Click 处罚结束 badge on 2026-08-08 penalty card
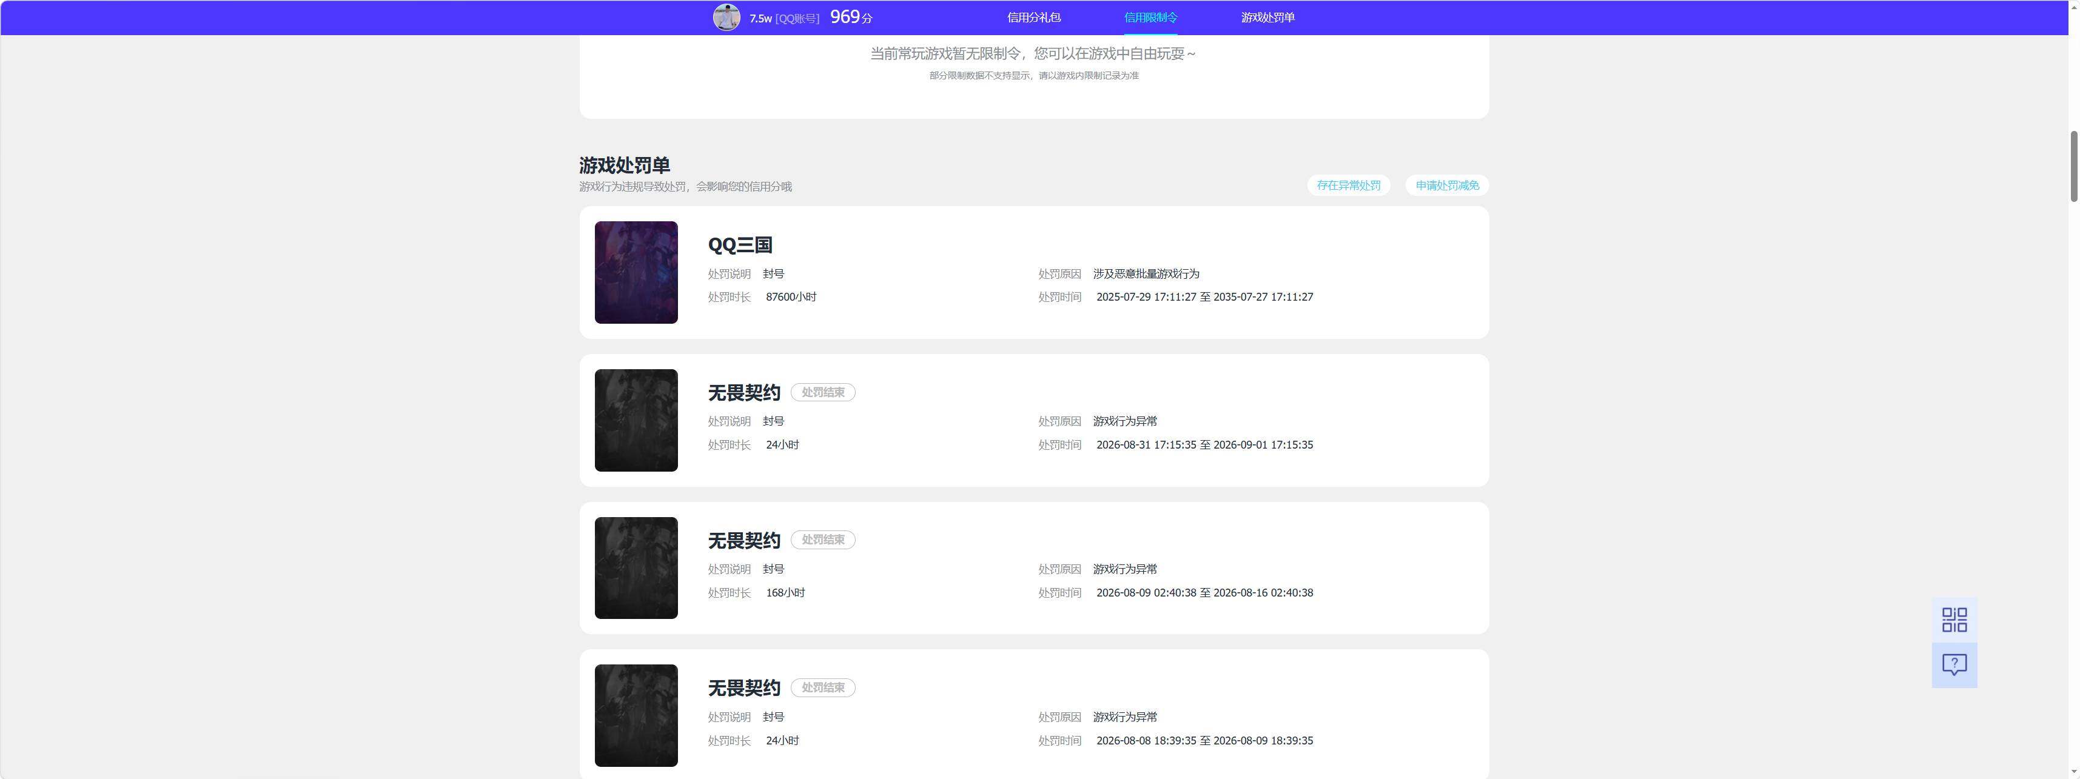This screenshot has height=779, width=2080. pos(823,688)
